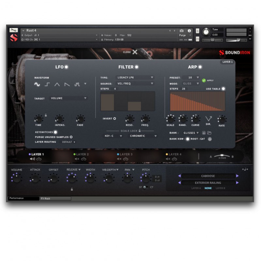Save arp bank with disk icon

[204, 133]
